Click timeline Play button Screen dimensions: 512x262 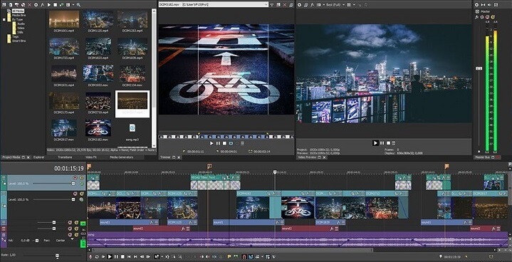110,257
